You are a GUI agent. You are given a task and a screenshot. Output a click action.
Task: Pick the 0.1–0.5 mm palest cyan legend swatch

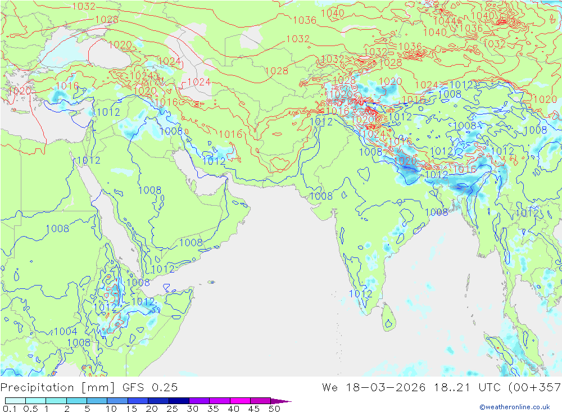(x=15, y=401)
